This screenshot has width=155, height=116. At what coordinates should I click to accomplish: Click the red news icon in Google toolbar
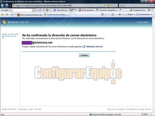tap(40, 10)
